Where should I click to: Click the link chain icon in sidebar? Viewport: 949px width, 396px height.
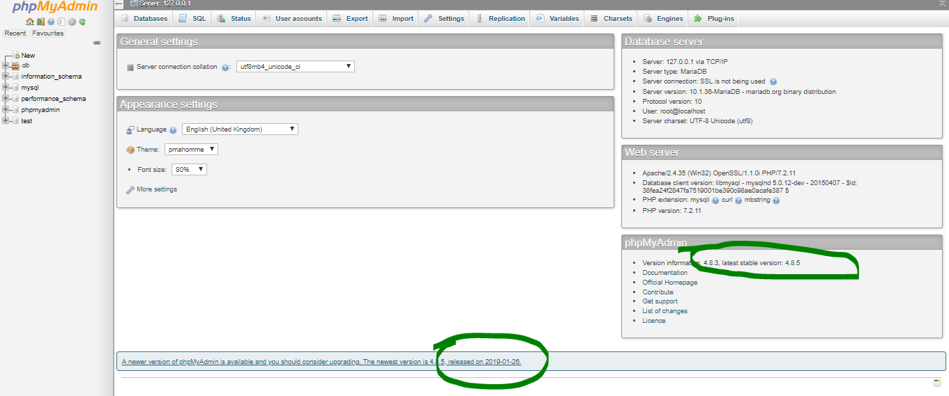[97, 42]
